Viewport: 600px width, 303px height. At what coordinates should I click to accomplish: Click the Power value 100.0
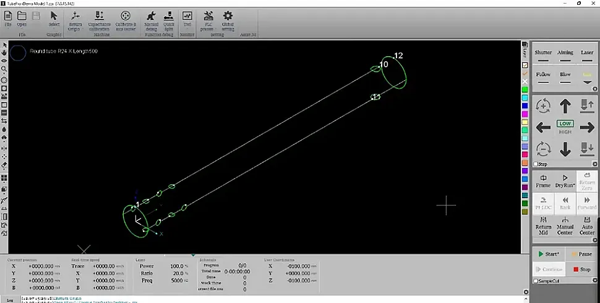point(177,266)
